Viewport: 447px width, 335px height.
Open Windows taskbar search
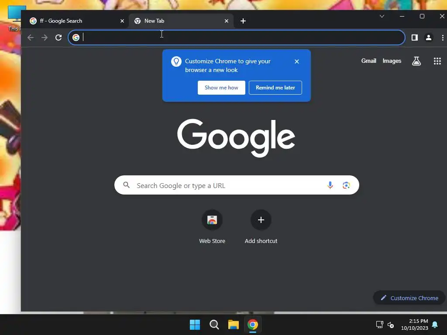pos(214,325)
